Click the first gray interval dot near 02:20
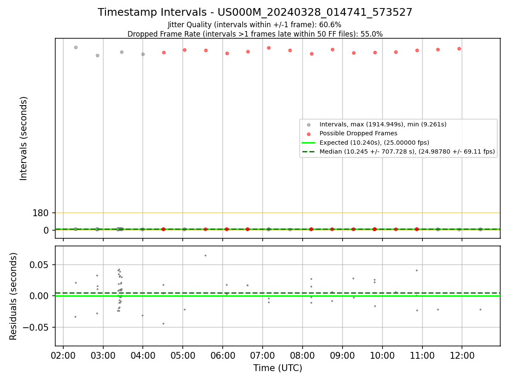Image resolution: width=510 pixels, height=383 pixels. pyautogui.click(x=76, y=47)
